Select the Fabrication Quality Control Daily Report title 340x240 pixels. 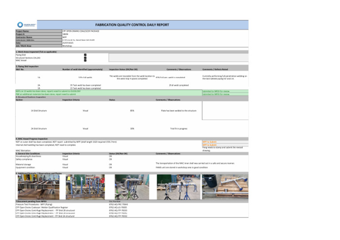click(x=132, y=25)
